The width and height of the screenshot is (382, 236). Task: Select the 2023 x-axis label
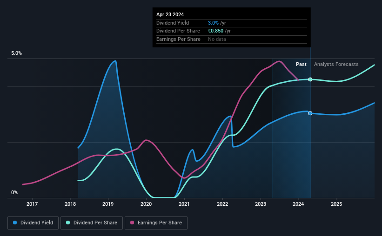point(261,204)
